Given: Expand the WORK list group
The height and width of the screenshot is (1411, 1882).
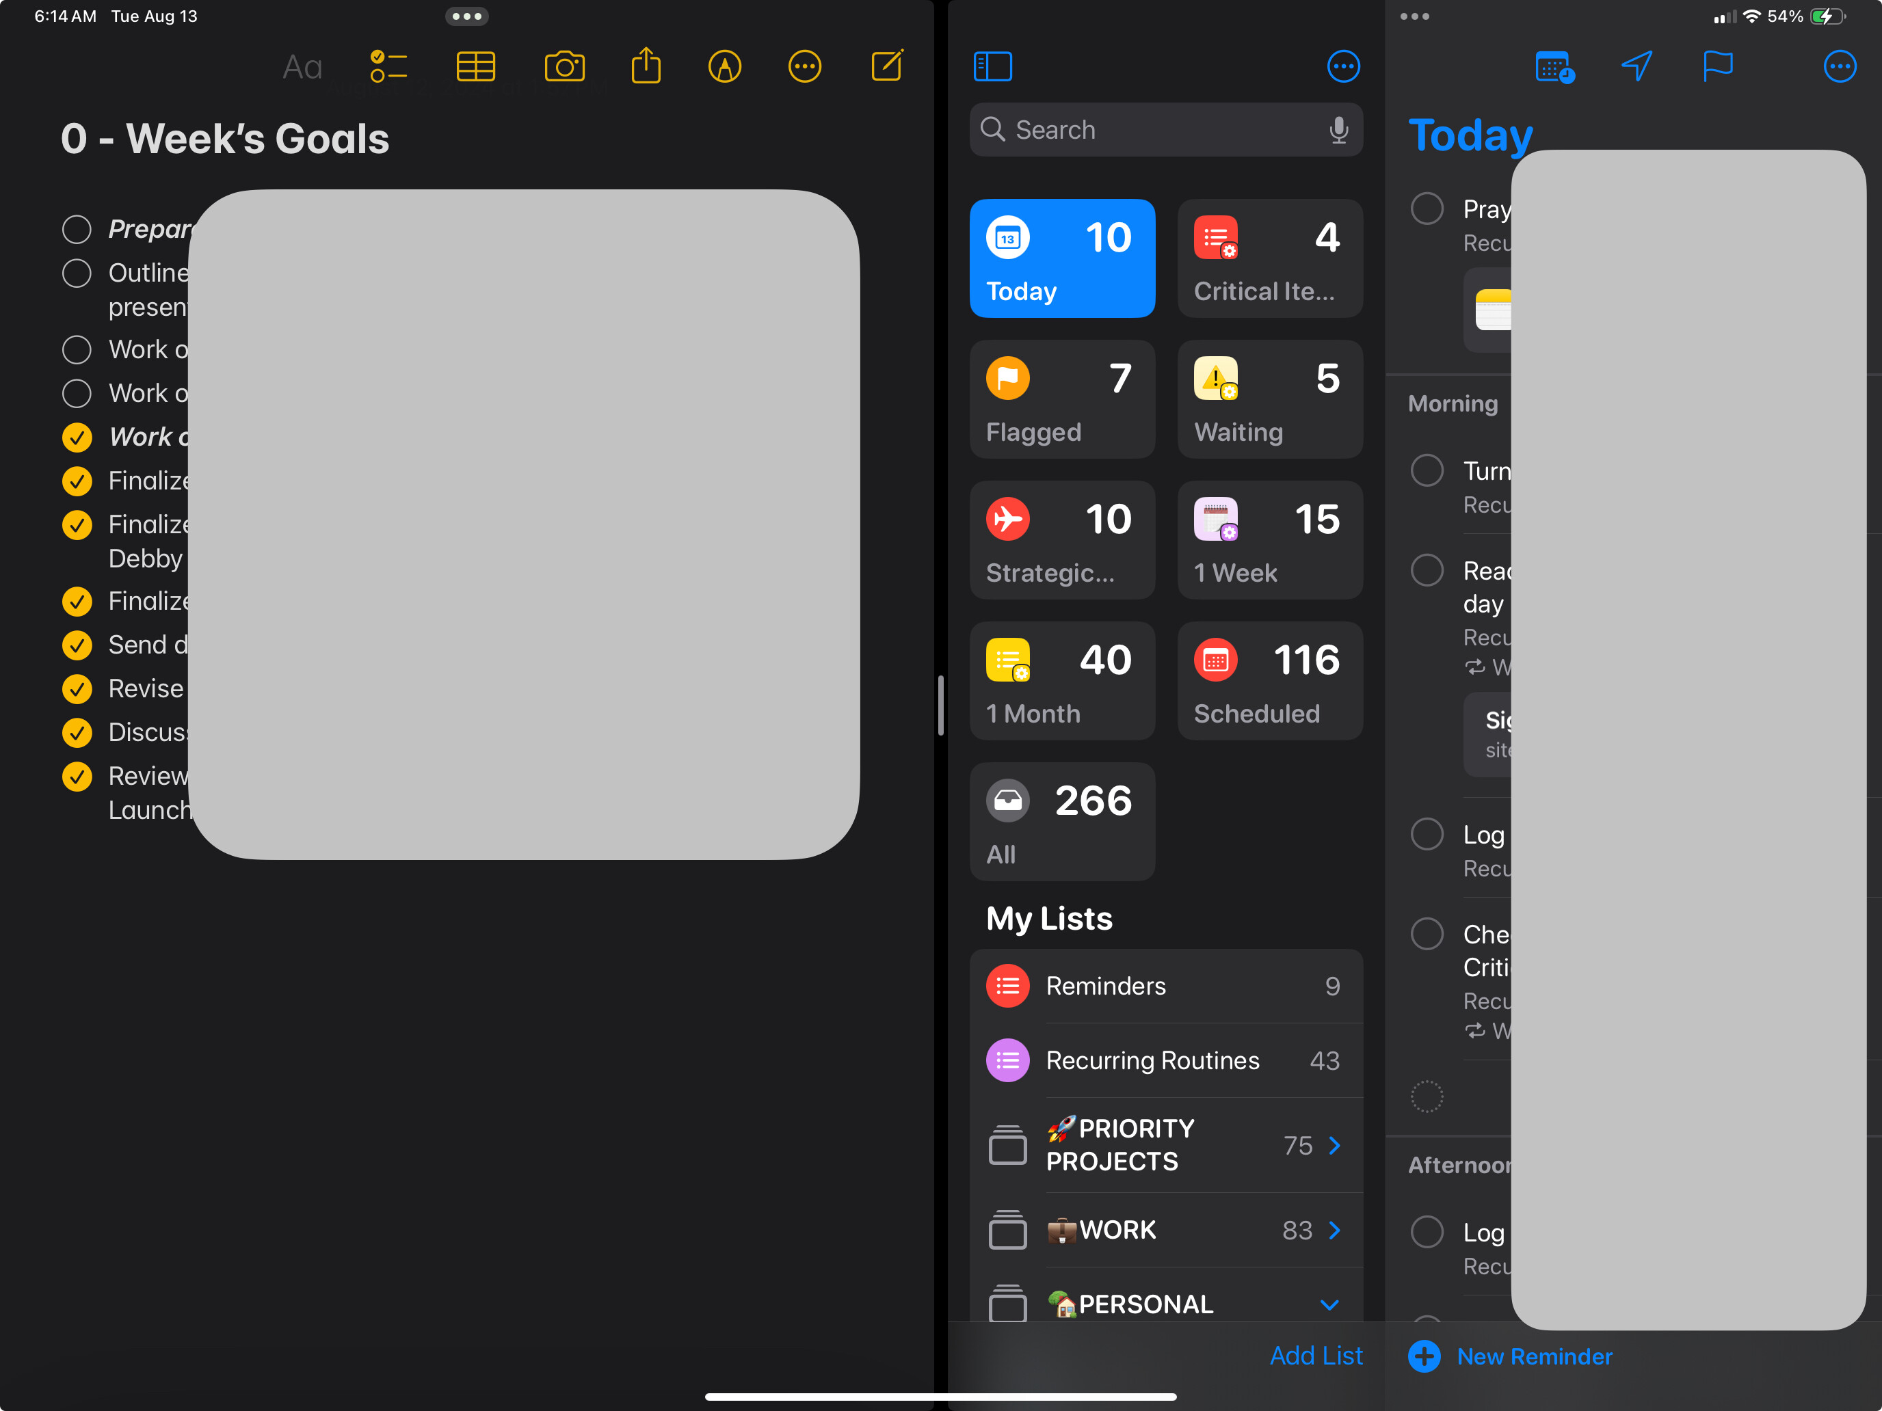Looking at the screenshot, I should (1334, 1231).
